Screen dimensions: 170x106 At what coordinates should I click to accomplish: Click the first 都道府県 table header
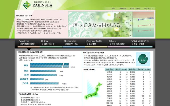(x=109, y=69)
